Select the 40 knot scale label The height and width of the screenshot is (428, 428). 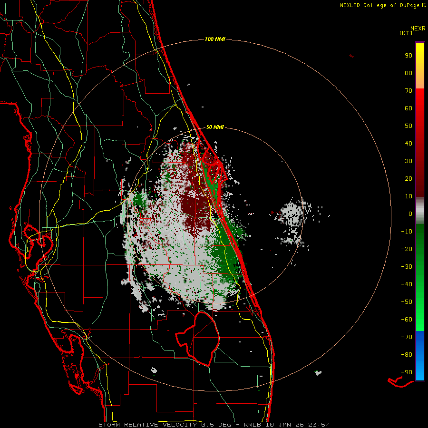[409, 144]
